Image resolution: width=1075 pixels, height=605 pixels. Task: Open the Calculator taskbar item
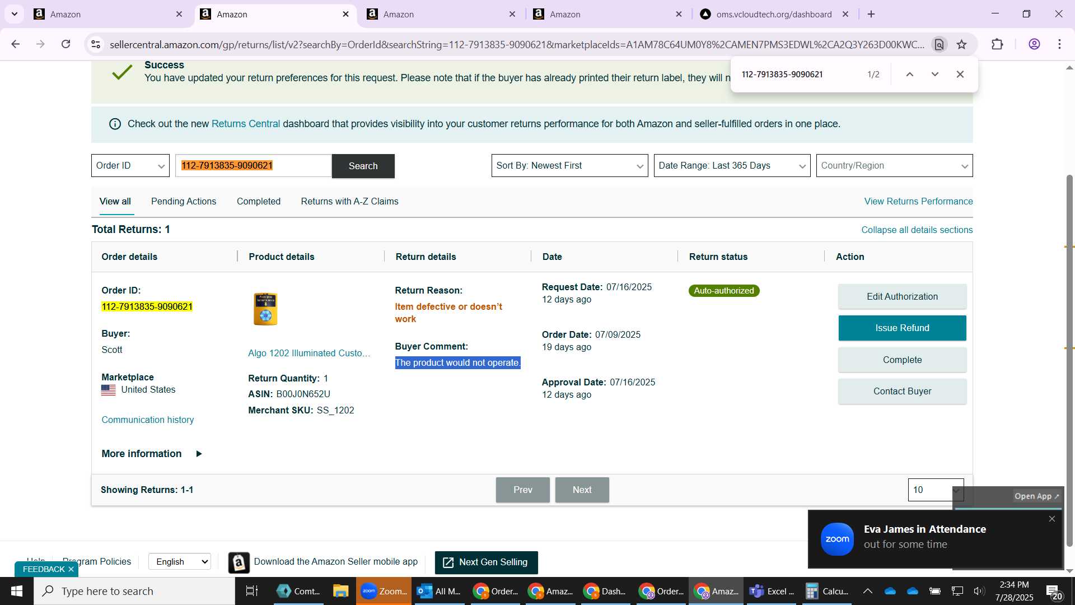pos(827,591)
